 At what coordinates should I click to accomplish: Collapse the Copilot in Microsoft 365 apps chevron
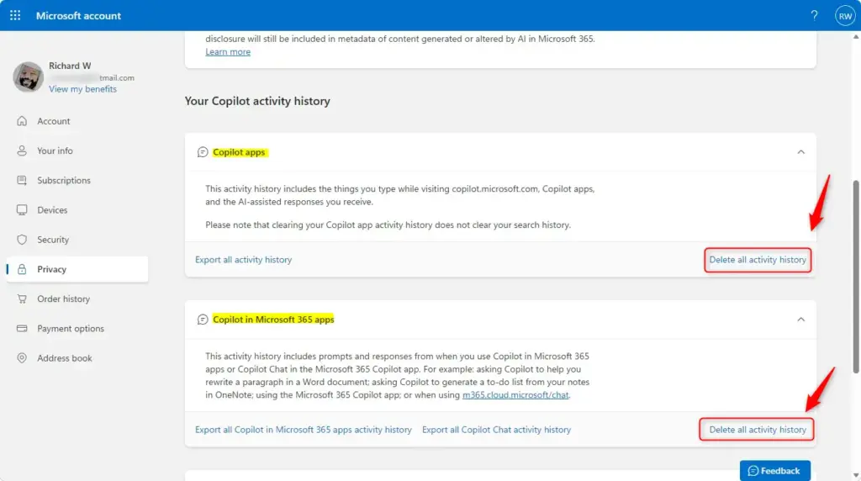pyautogui.click(x=800, y=320)
